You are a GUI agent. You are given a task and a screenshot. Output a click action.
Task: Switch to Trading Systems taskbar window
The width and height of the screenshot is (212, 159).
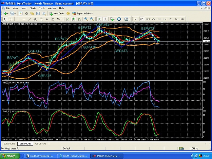(40, 156)
